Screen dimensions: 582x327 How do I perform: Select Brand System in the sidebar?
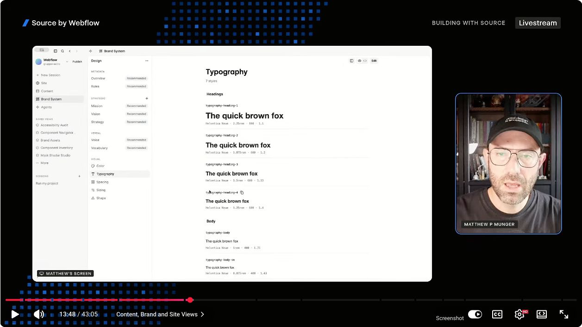coord(59,99)
